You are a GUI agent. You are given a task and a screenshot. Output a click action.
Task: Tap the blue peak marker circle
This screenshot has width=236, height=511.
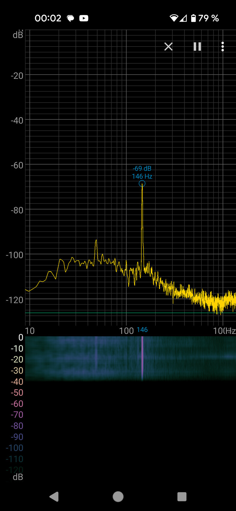(x=142, y=184)
